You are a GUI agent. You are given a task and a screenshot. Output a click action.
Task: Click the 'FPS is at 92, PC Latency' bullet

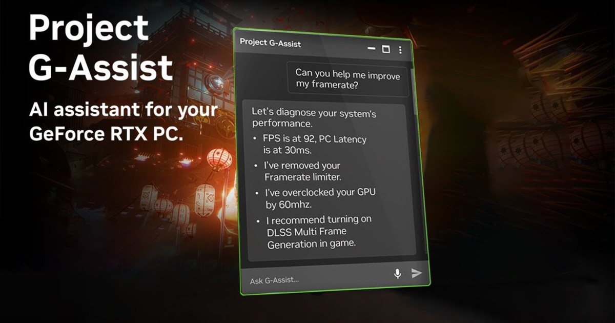pyautogui.click(x=311, y=145)
